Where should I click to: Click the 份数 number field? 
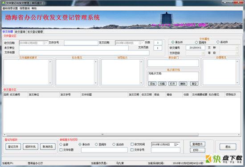pos(158,43)
